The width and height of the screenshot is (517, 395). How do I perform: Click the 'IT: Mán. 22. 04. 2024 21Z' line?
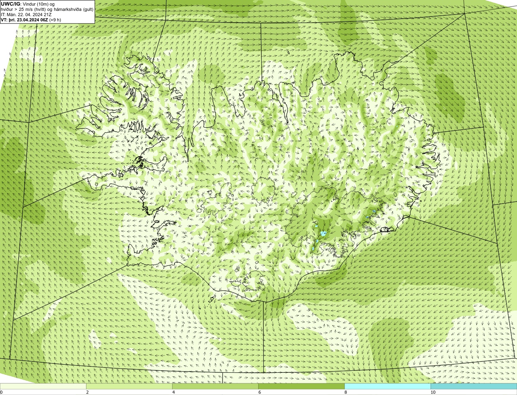[x=26, y=15]
